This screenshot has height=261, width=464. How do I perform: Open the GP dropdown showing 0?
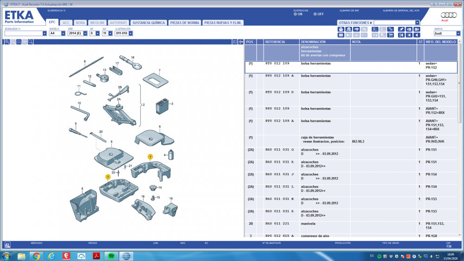coord(97,33)
